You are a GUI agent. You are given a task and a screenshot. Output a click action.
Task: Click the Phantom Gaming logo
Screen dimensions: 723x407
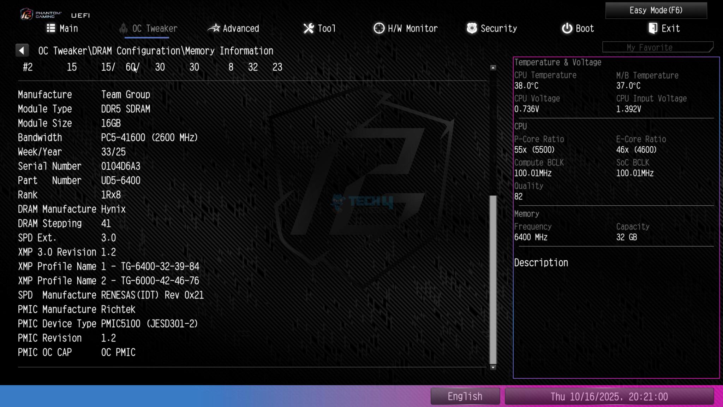click(x=27, y=14)
